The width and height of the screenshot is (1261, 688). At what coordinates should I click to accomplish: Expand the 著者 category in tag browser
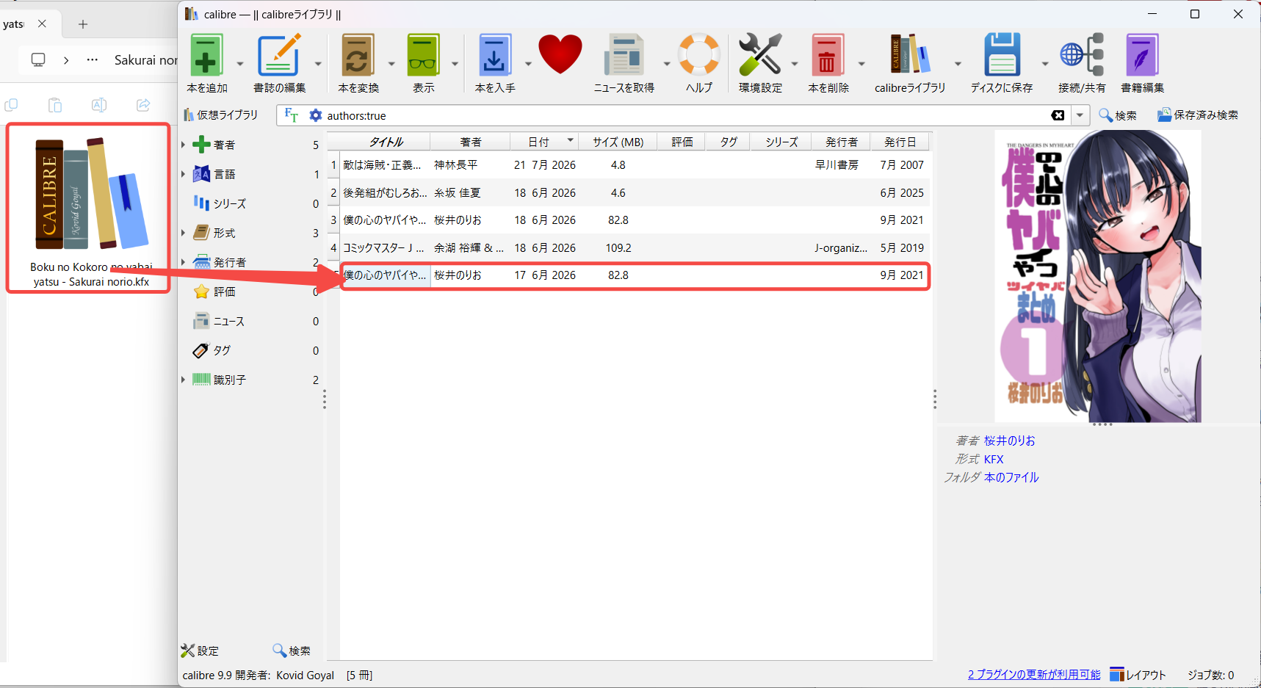[184, 145]
